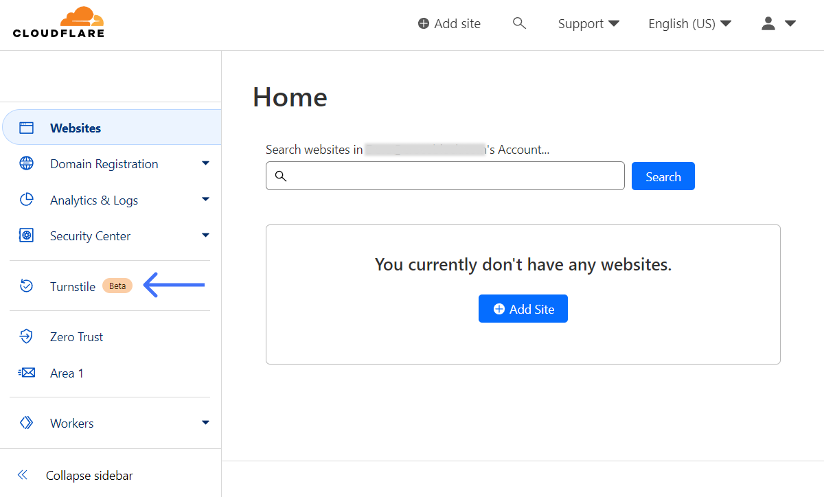Select the Websites sidebar icon
Viewport: 824px width, 497px height.
pos(26,127)
